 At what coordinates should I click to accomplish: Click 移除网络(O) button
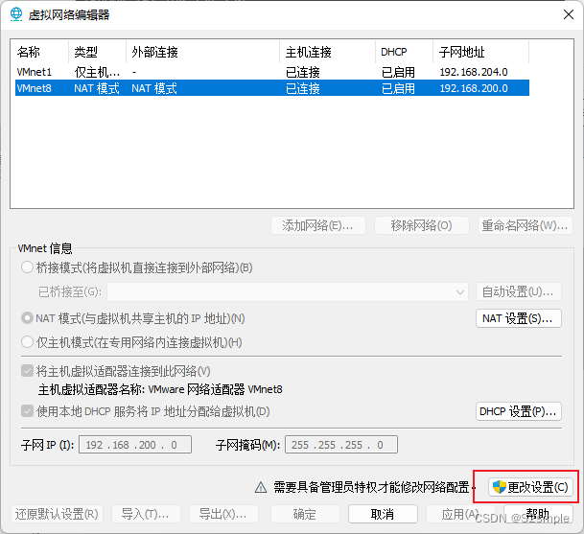point(421,225)
